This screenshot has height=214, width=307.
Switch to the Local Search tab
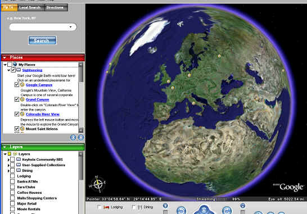coord(30,7)
